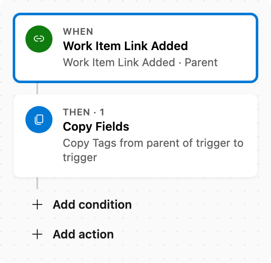Click the step number 1 after THEN
This screenshot has width=271, height=263.
coord(102,112)
